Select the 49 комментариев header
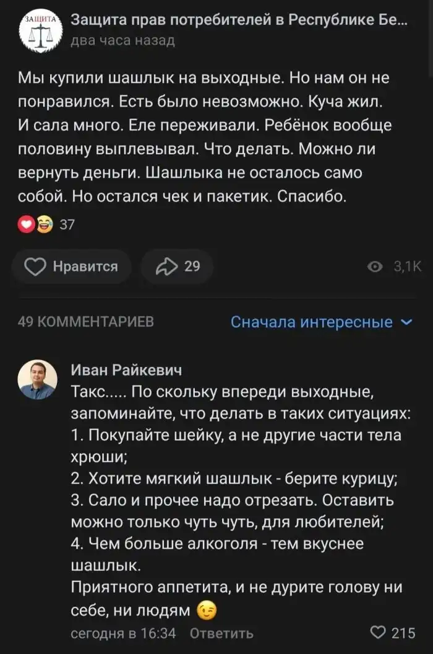Viewport: 433px width, 654px height. [86, 322]
